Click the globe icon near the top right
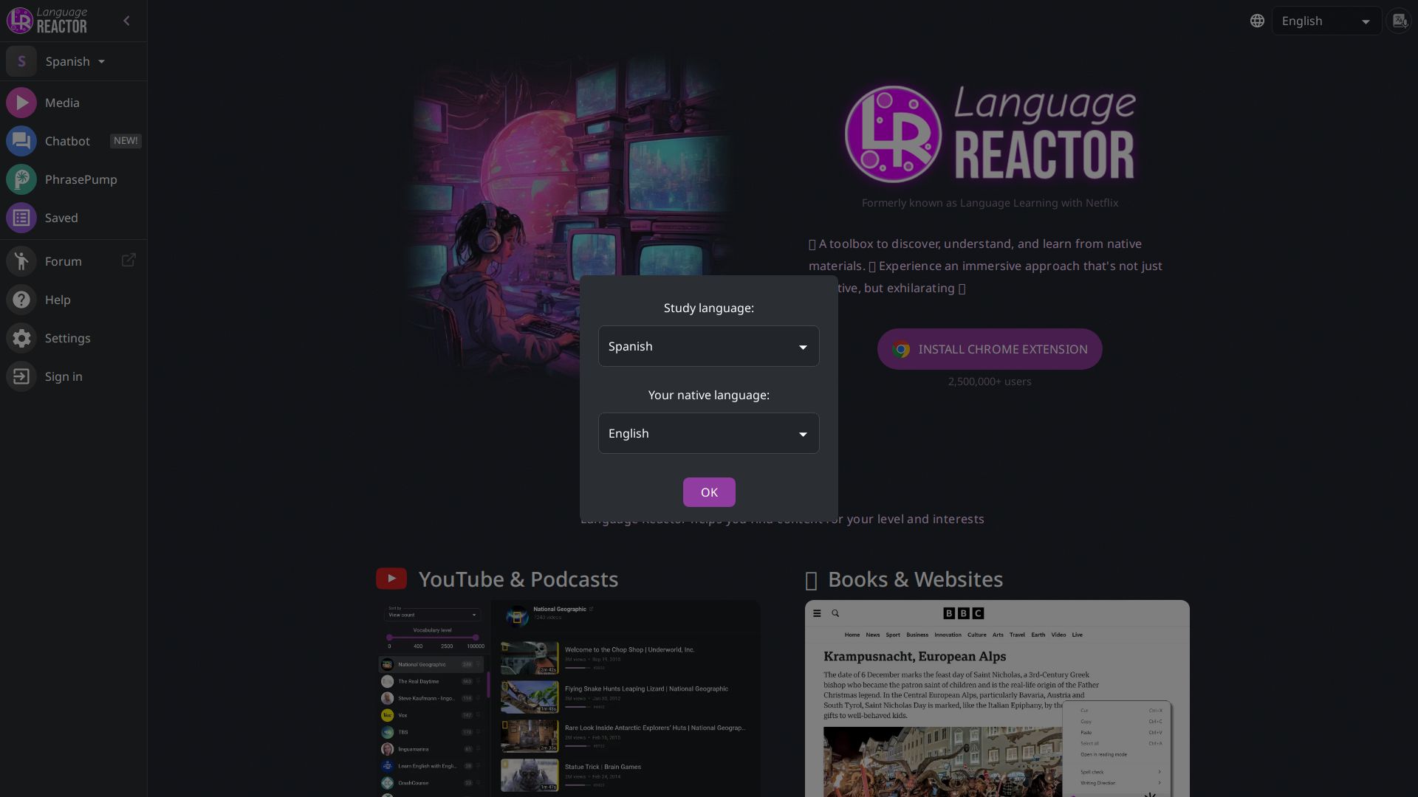Image resolution: width=1418 pixels, height=797 pixels. point(1257,20)
